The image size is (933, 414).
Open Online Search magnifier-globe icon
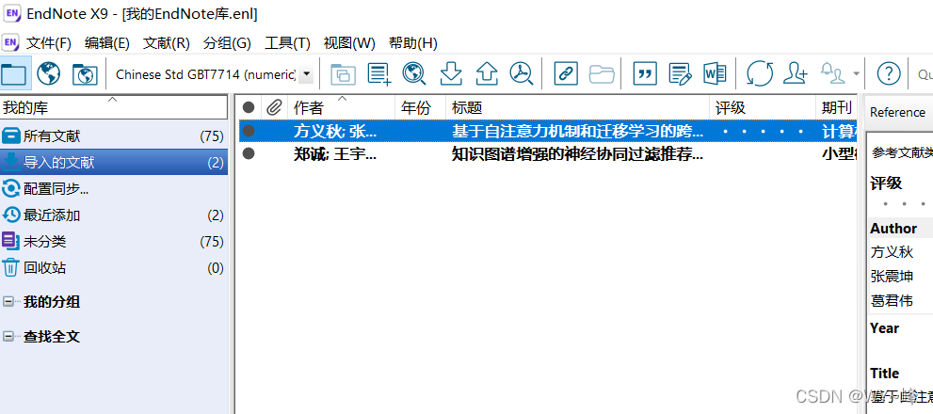(x=414, y=73)
